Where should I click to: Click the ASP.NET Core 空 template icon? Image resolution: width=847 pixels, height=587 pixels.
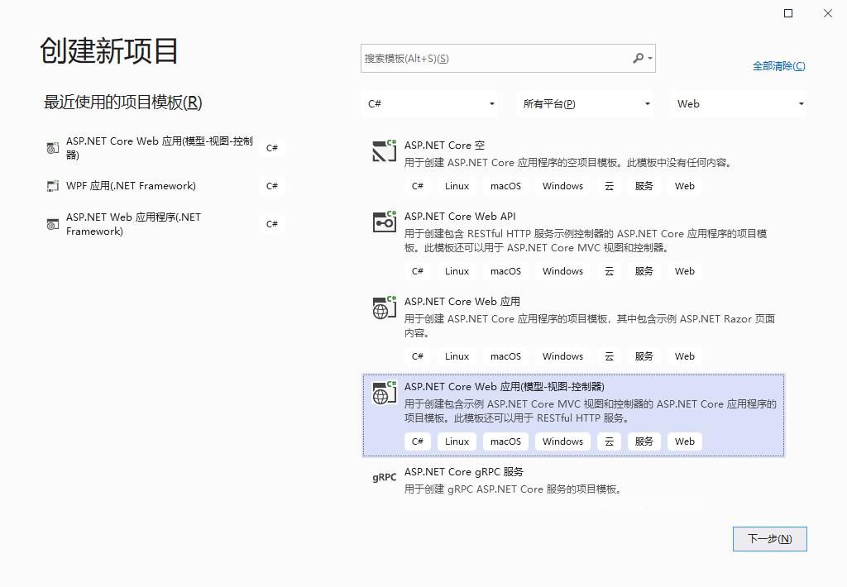tap(384, 150)
